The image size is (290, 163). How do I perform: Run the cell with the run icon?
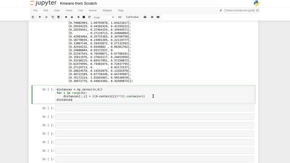point(78,17)
